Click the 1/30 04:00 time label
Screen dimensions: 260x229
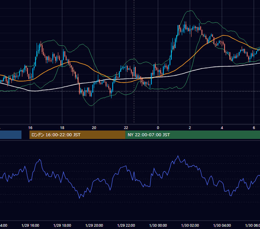[222, 225]
